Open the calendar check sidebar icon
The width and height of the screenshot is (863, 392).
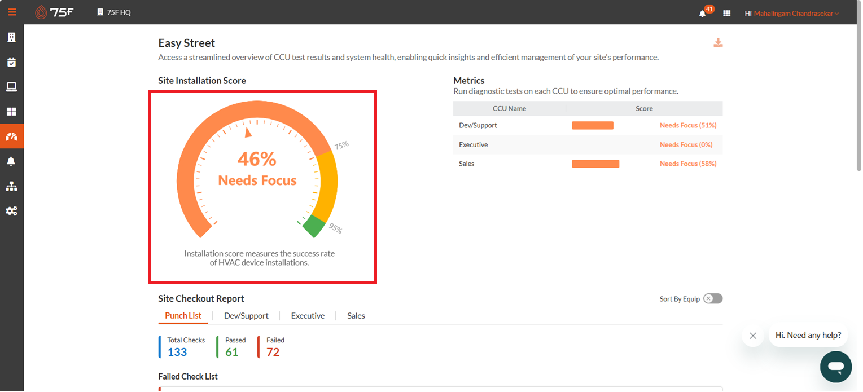pyautogui.click(x=11, y=62)
